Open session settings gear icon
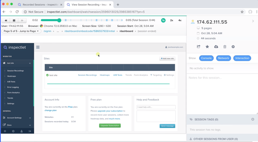Image resolution: width=258 pixels, height=142 pixels. (233, 47)
